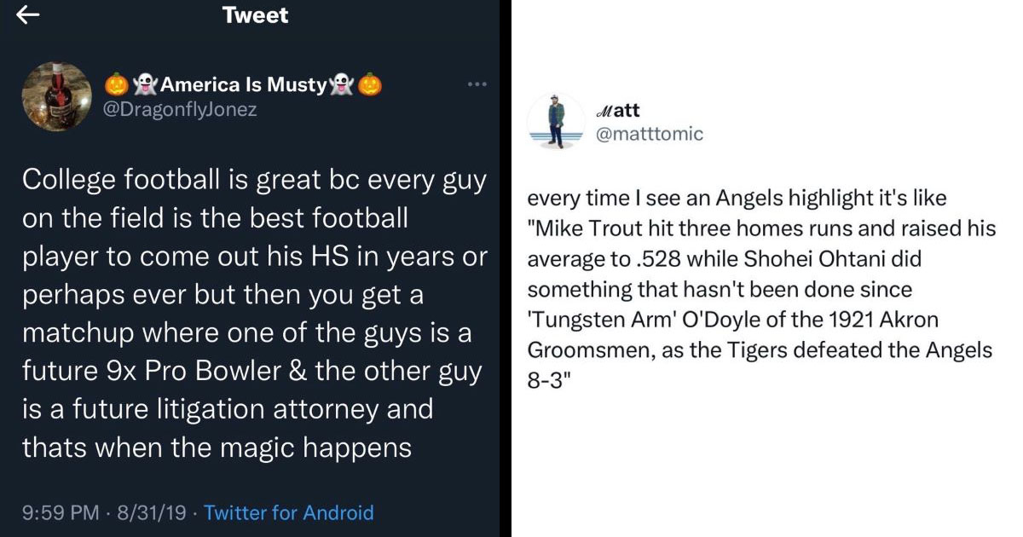Open DragonflyJonez's bottle profile picture

tap(56, 97)
